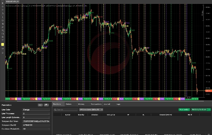Switch to the Logs tab
This screenshot has height=135, width=212.
pos(118,104)
